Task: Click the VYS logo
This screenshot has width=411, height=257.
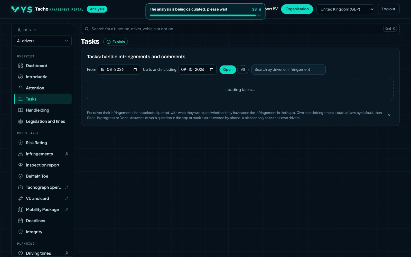Action: click(x=22, y=9)
